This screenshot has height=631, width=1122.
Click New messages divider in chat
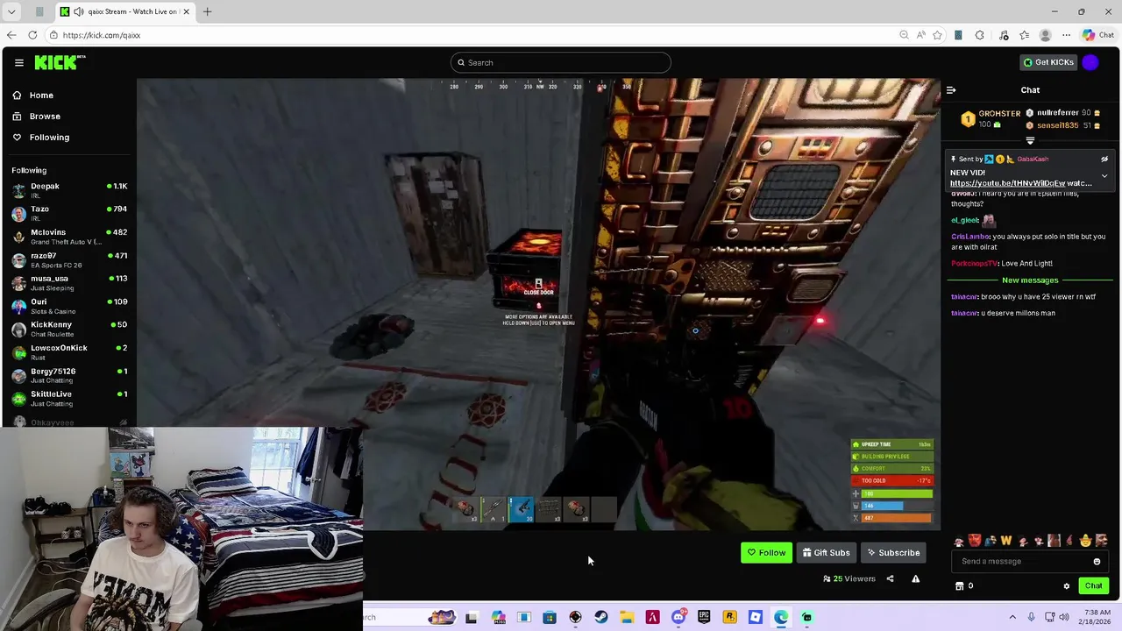point(1030,280)
